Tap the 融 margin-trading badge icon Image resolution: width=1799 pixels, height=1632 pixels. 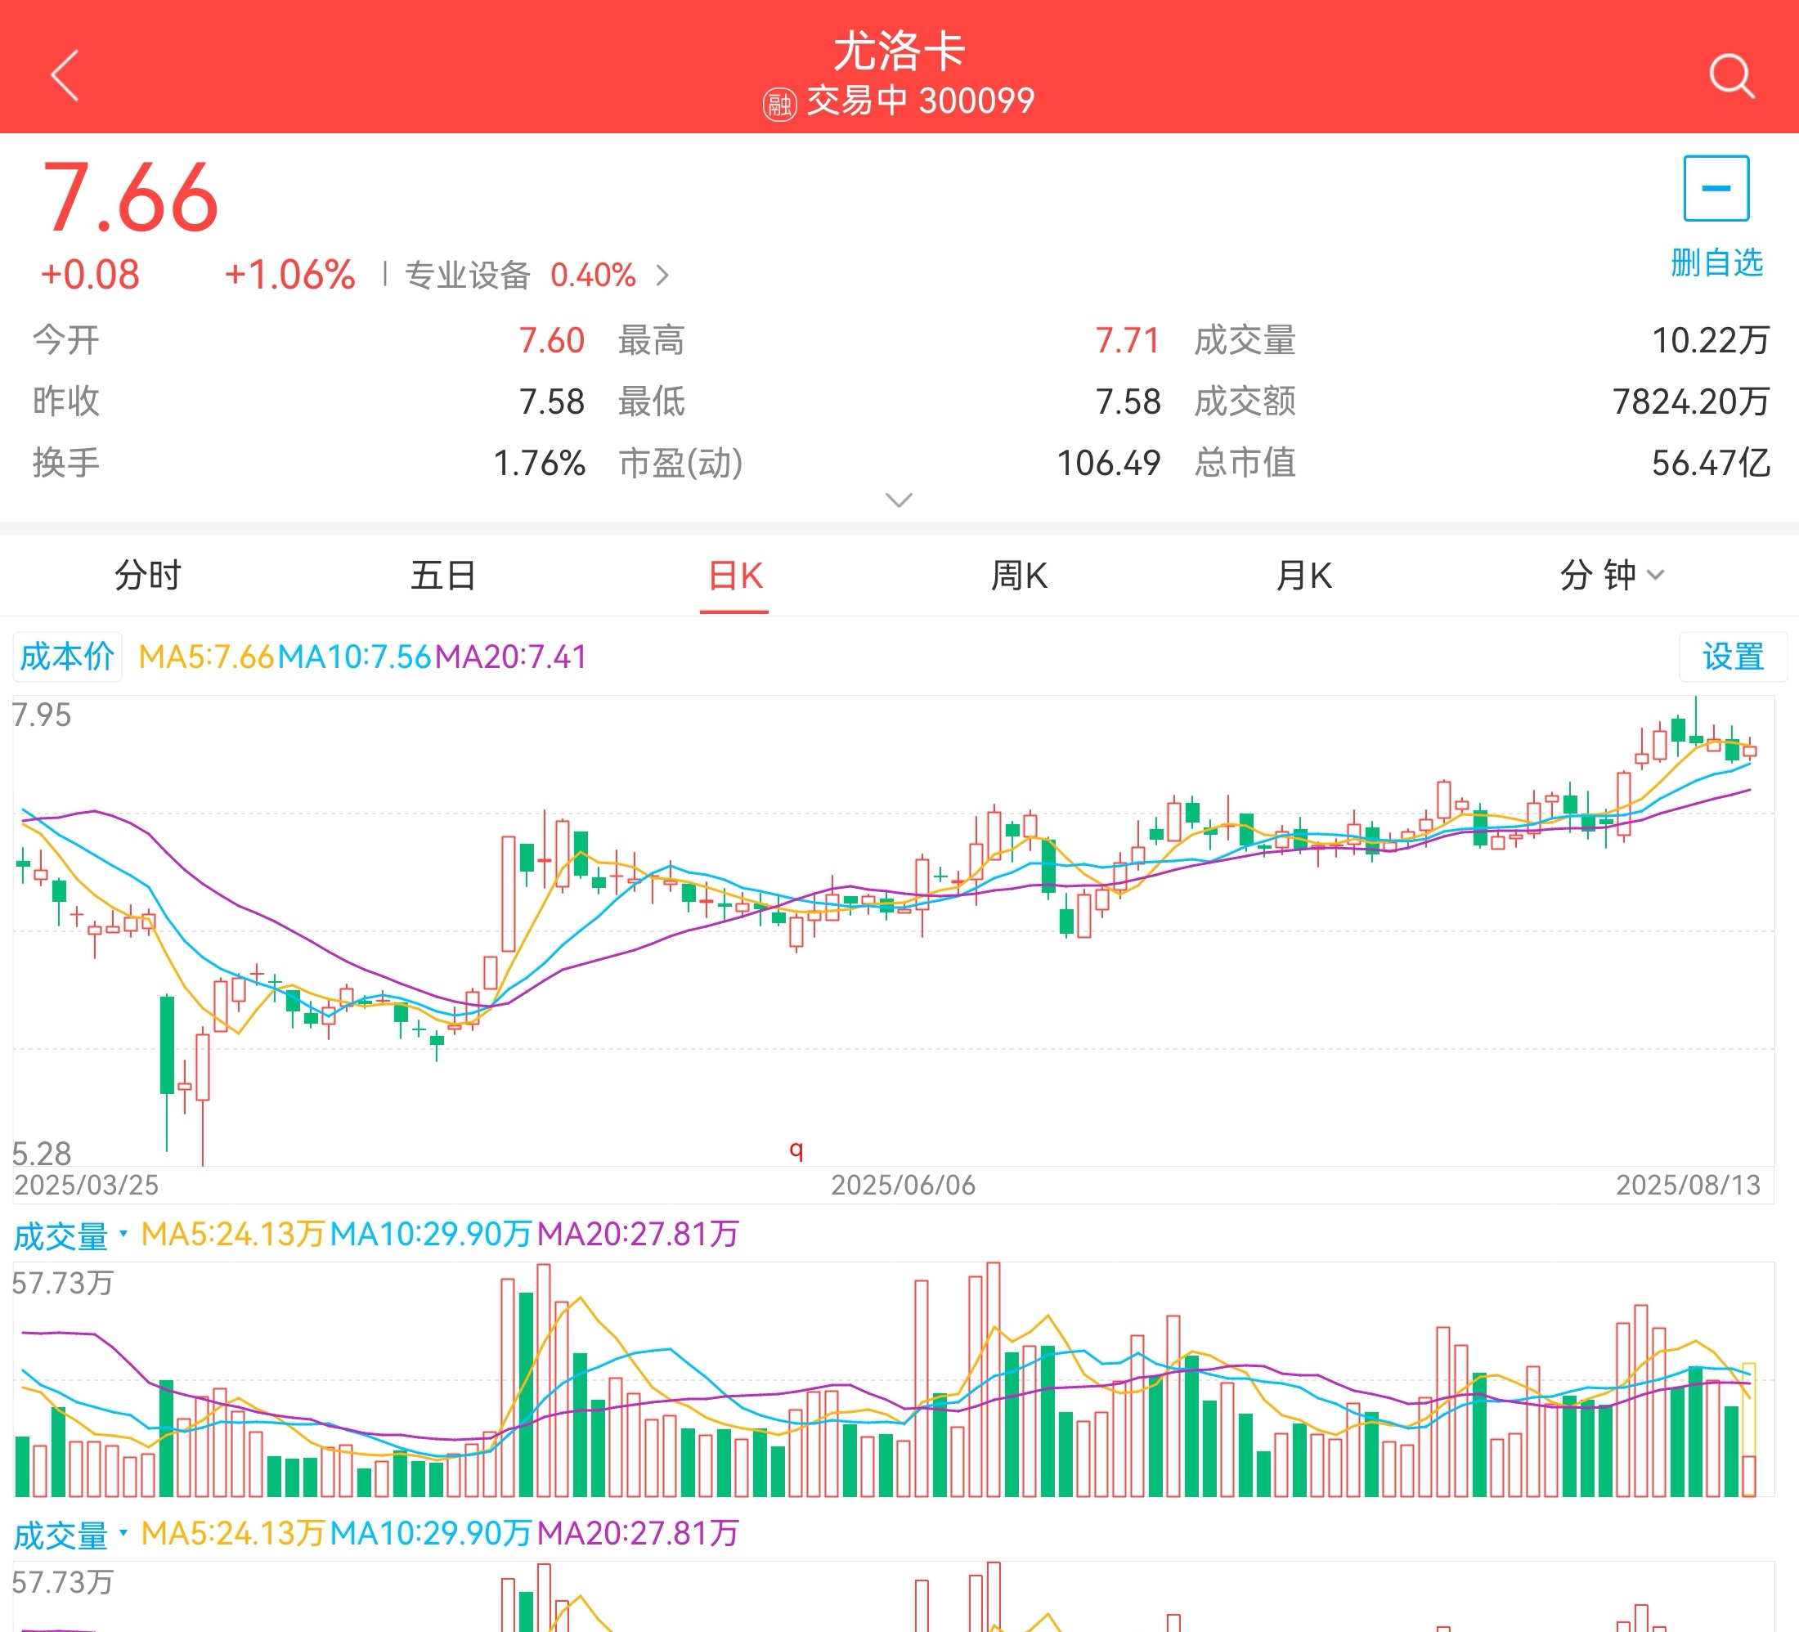pyautogui.click(x=779, y=105)
